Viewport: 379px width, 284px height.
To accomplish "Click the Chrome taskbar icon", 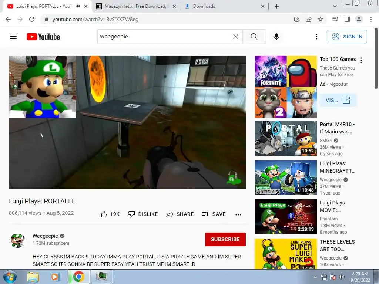I will pos(78,277).
